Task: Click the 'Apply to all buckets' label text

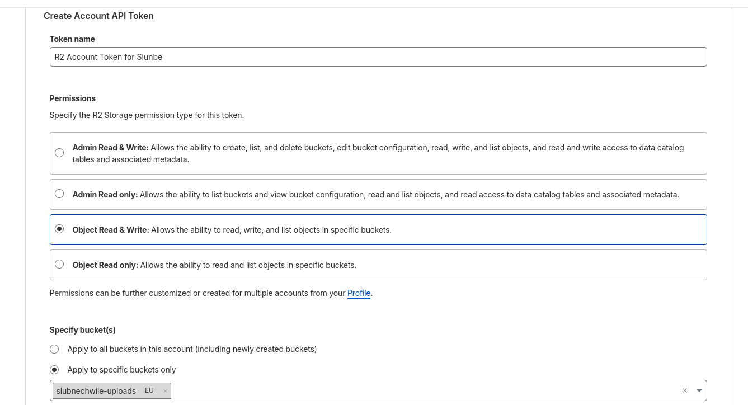Action: (192, 349)
